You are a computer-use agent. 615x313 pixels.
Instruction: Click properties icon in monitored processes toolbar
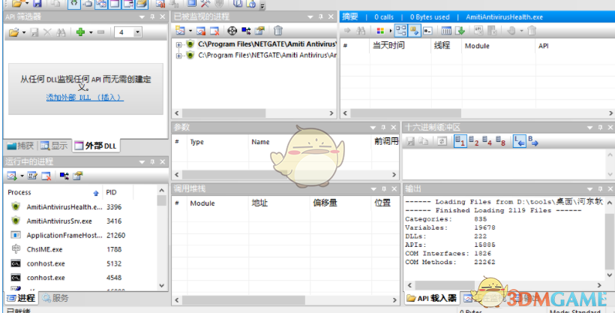(x=259, y=31)
